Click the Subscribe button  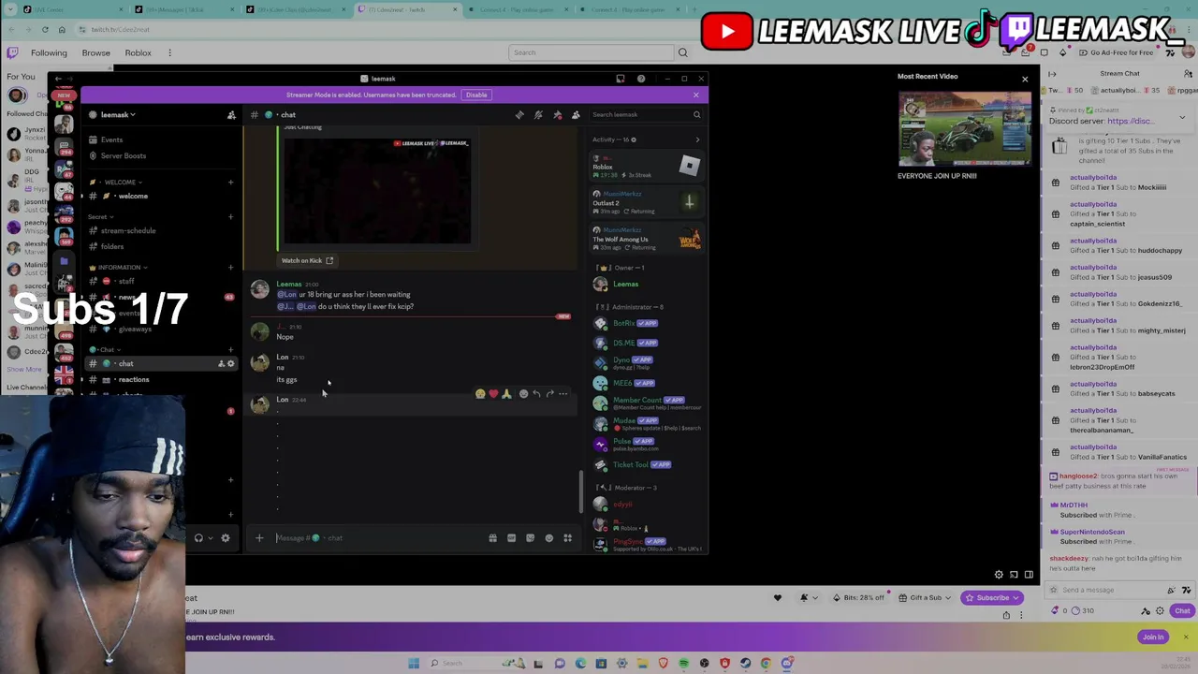coord(993,597)
